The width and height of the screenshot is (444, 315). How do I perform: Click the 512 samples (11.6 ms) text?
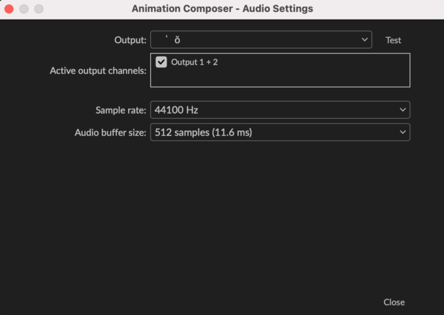coord(203,132)
